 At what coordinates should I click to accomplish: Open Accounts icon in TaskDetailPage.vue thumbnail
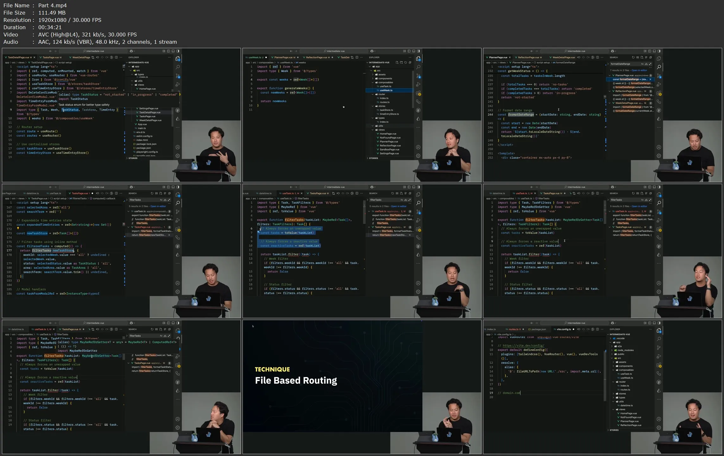pos(178,147)
